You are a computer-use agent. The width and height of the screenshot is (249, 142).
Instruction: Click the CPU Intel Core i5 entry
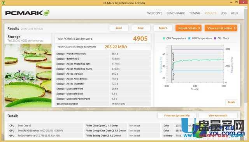(x=46, y=126)
